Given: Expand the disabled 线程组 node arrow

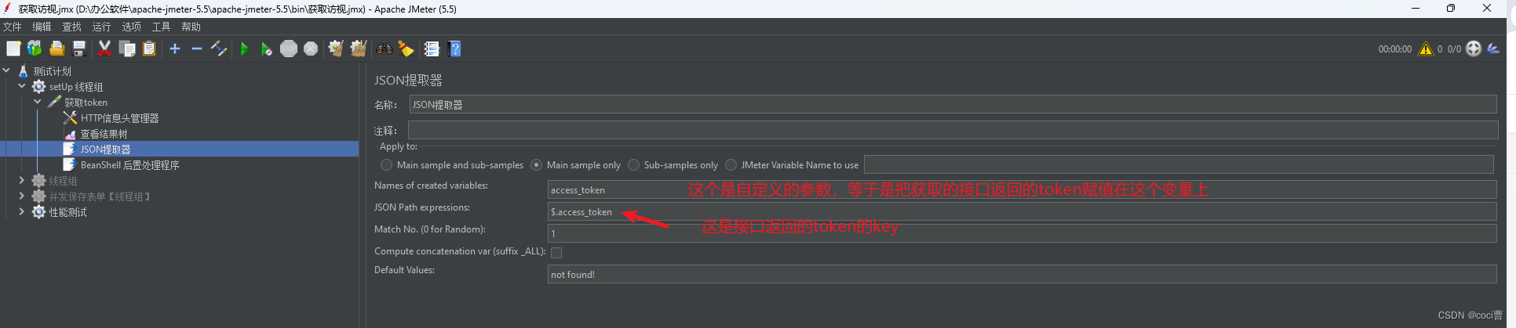Looking at the screenshot, I should [x=22, y=180].
